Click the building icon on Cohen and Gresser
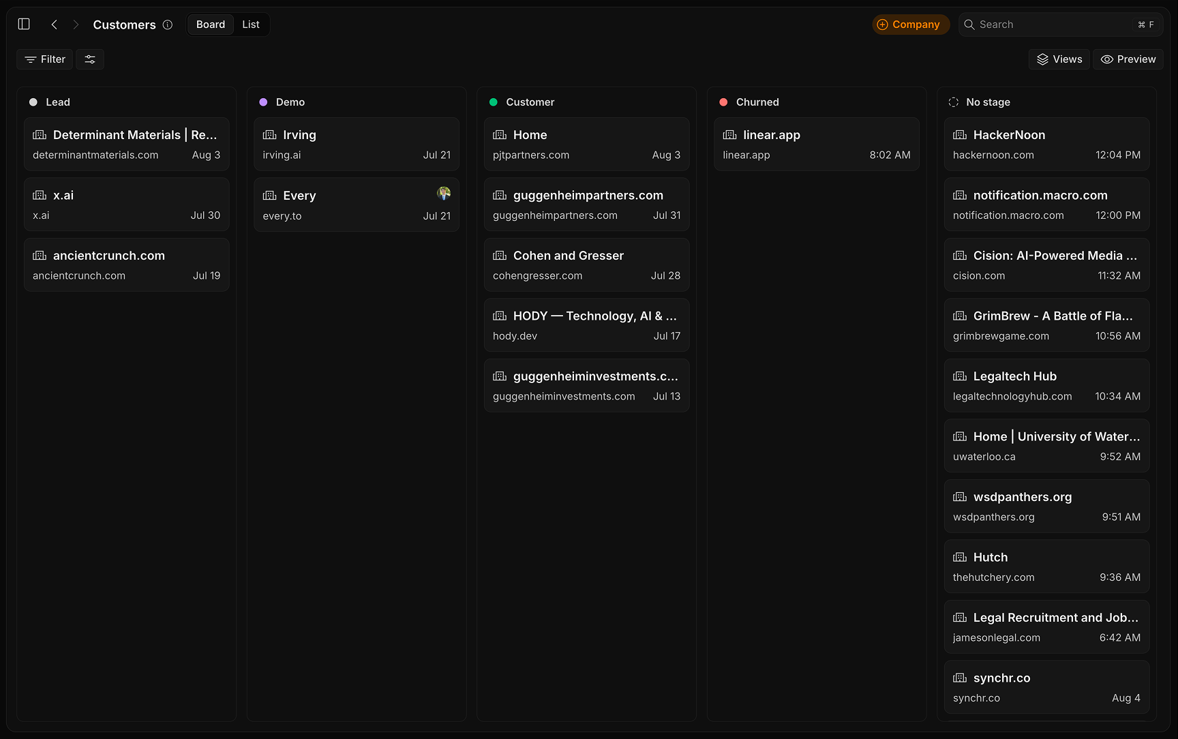Viewport: 1178px width, 739px height. (x=500, y=256)
